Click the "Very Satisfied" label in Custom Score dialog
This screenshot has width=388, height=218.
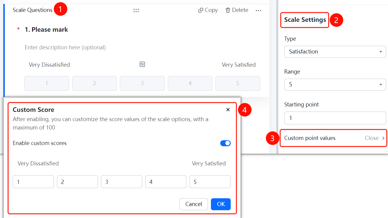pyautogui.click(x=209, y=164)
